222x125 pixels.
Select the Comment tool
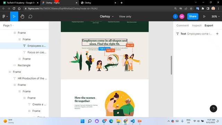(30, 17)
